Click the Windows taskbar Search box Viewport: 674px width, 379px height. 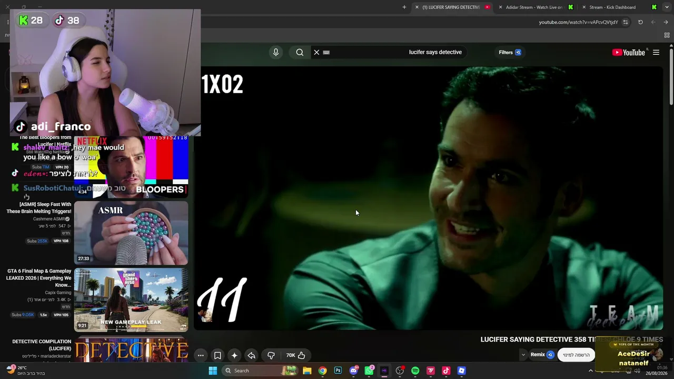tap(260, 371)
